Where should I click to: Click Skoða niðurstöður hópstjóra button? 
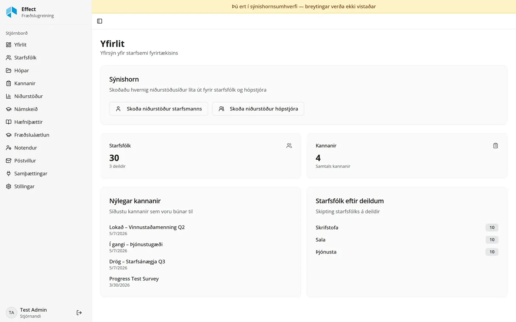(x=258, y=109)
